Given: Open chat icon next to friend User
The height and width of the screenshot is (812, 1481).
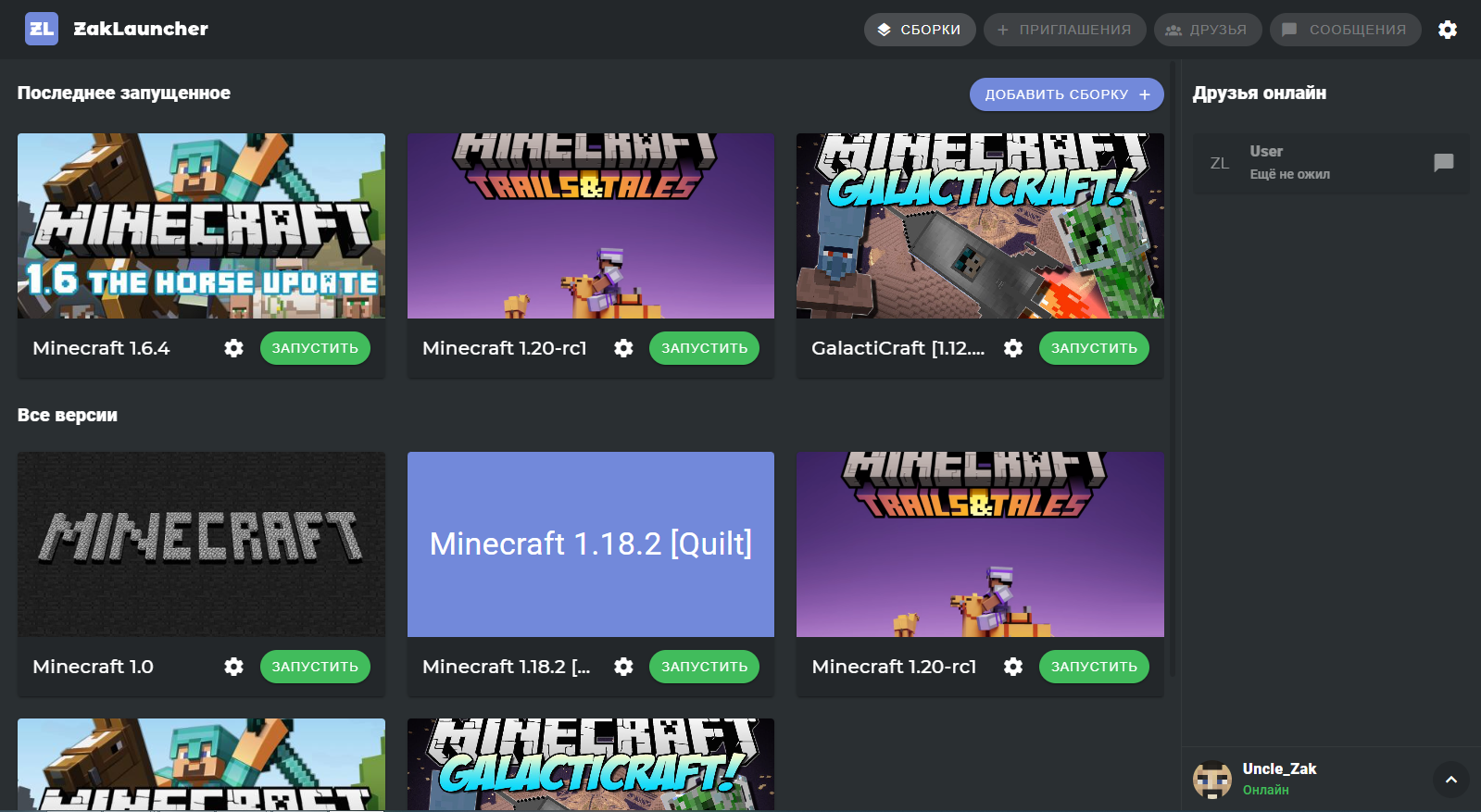Looking at the screenshot, I should coord(1444,163).
